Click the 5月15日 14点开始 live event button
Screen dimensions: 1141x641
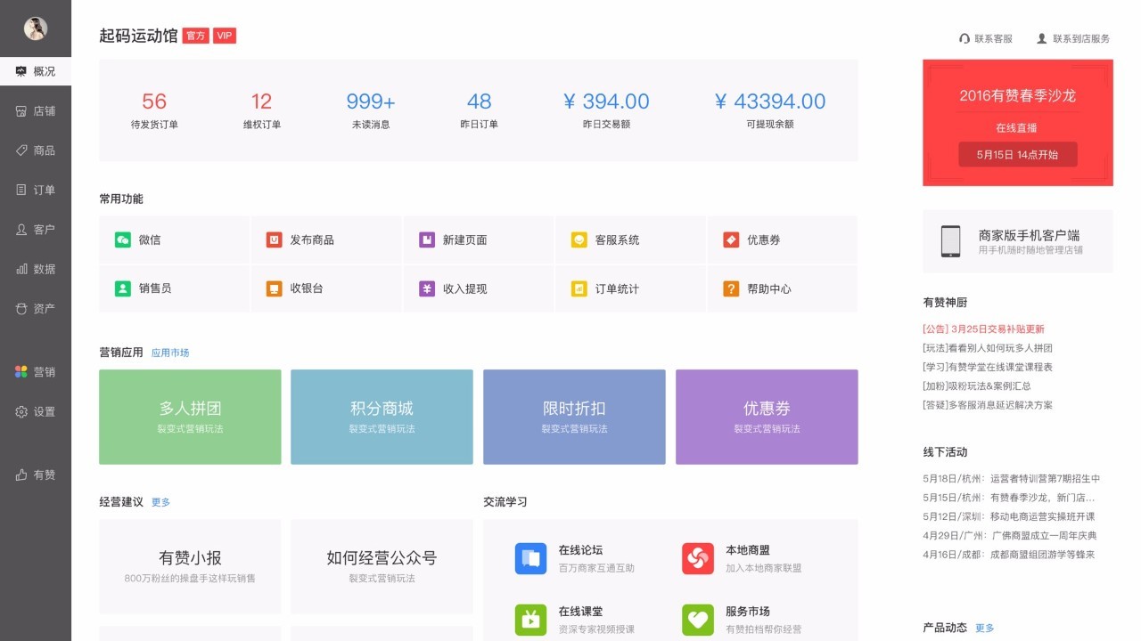coord(1017,154)
